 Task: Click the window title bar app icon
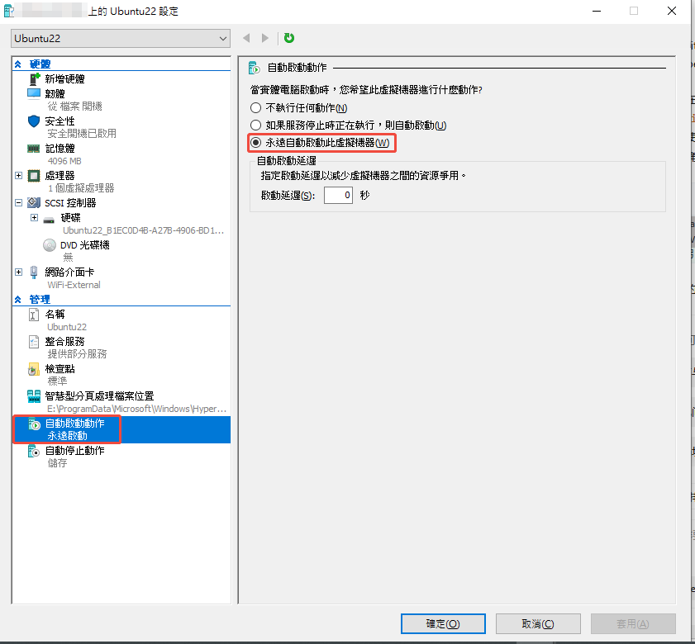9,11
